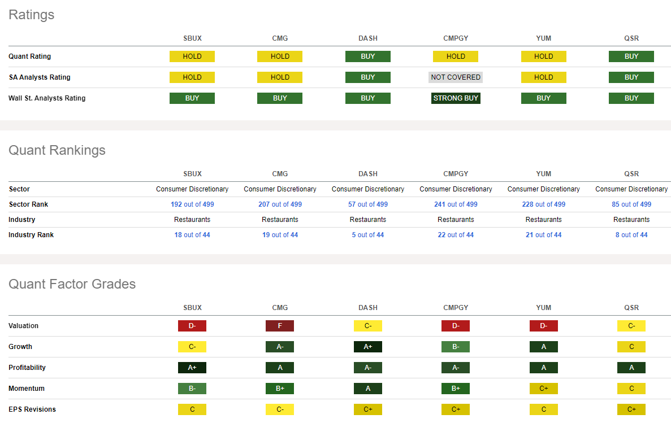Select DASH's Quant Rating BUY badge
671x423 pixels.
click(x=368, y=56)
